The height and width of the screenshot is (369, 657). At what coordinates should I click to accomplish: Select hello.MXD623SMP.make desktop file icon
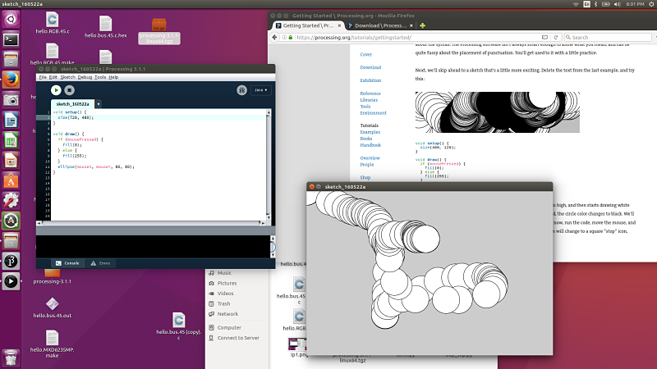pos(53,344)
